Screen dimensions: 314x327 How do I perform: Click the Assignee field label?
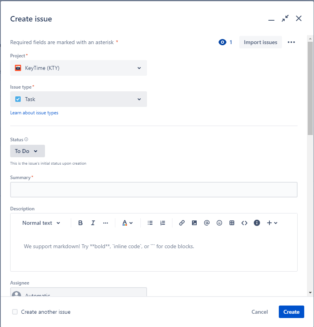20,283
